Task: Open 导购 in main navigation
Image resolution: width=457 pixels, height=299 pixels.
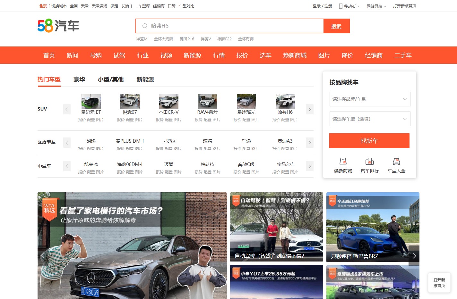Action: tap(96, 55)
